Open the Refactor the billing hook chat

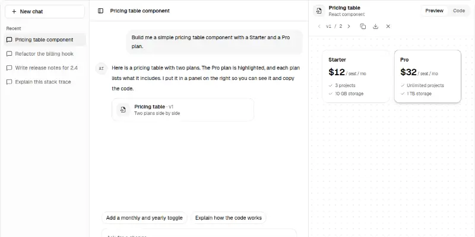click(x=45, y=54)
